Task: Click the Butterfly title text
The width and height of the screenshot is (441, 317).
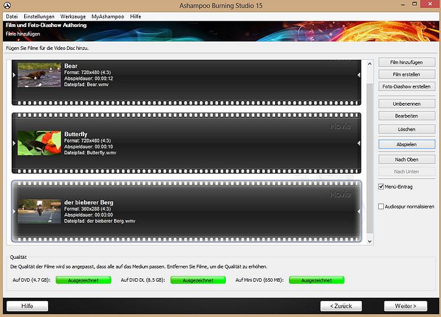Action: pyautogui.click(x=76, y=134)
